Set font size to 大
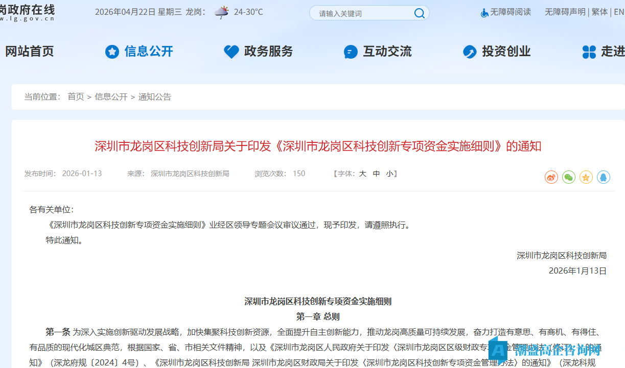 point(362,174)
